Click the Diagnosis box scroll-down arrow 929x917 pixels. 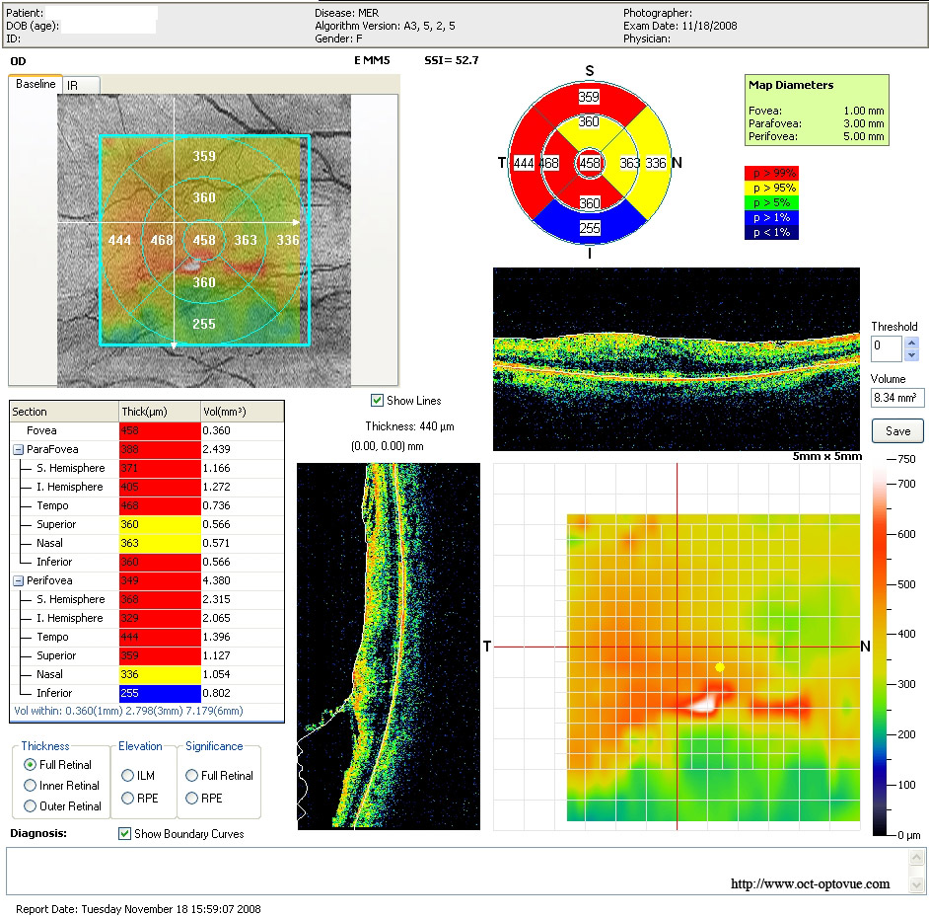coord(916,885)
